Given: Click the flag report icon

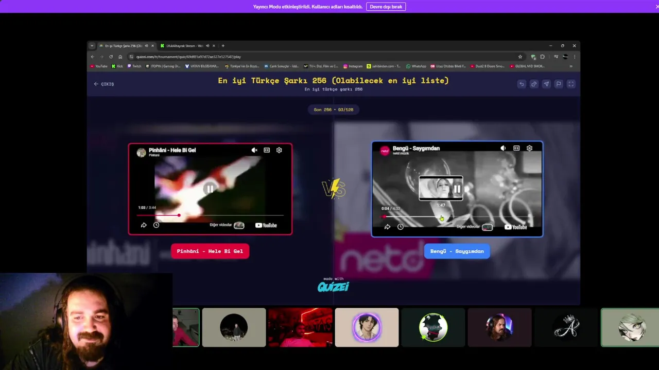Looking at the screenshot, I should pos(559,84).
